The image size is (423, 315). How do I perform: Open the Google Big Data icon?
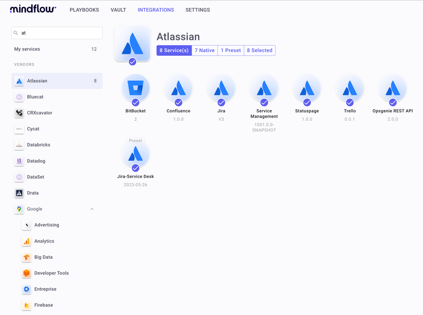[x=26, y=257]
